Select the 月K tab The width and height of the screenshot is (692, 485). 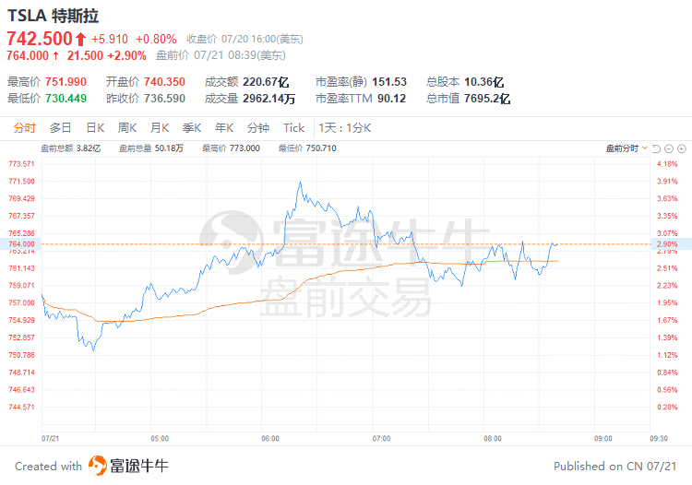coord(160,128)
